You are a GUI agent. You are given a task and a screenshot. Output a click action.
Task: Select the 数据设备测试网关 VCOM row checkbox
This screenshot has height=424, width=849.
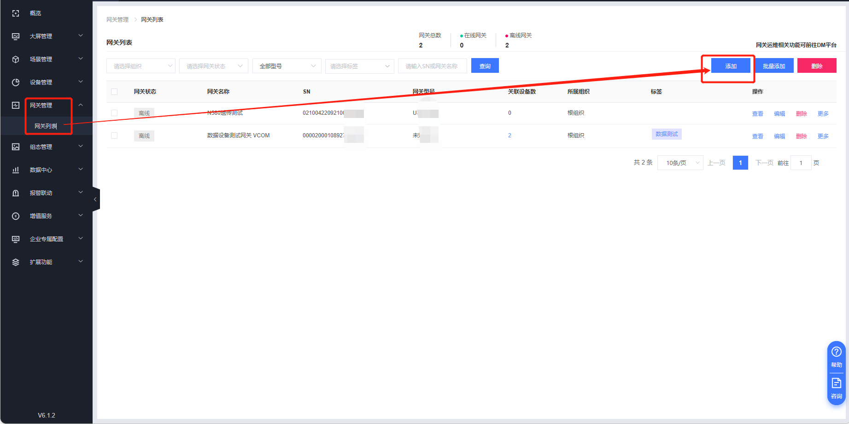point(114,135)
